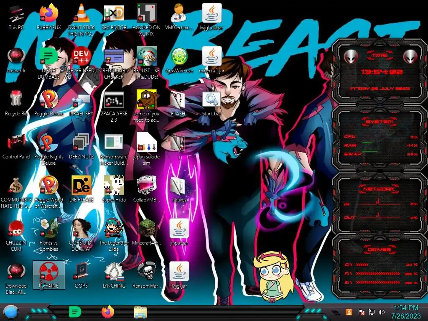Image resolution: width=428 pixels, height=321 pixels.
Task: Click the NETWORK header in the widget
Action: 379,189
